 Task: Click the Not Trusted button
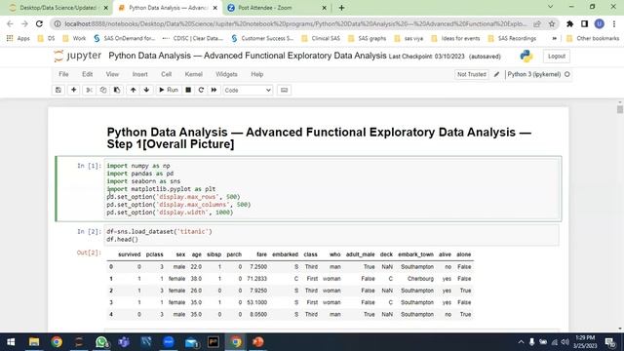pyautogui.click(x=472, y=74)
